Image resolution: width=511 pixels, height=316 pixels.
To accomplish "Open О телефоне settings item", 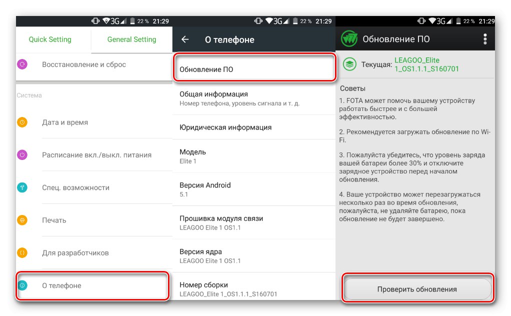I will pos(92,285).
